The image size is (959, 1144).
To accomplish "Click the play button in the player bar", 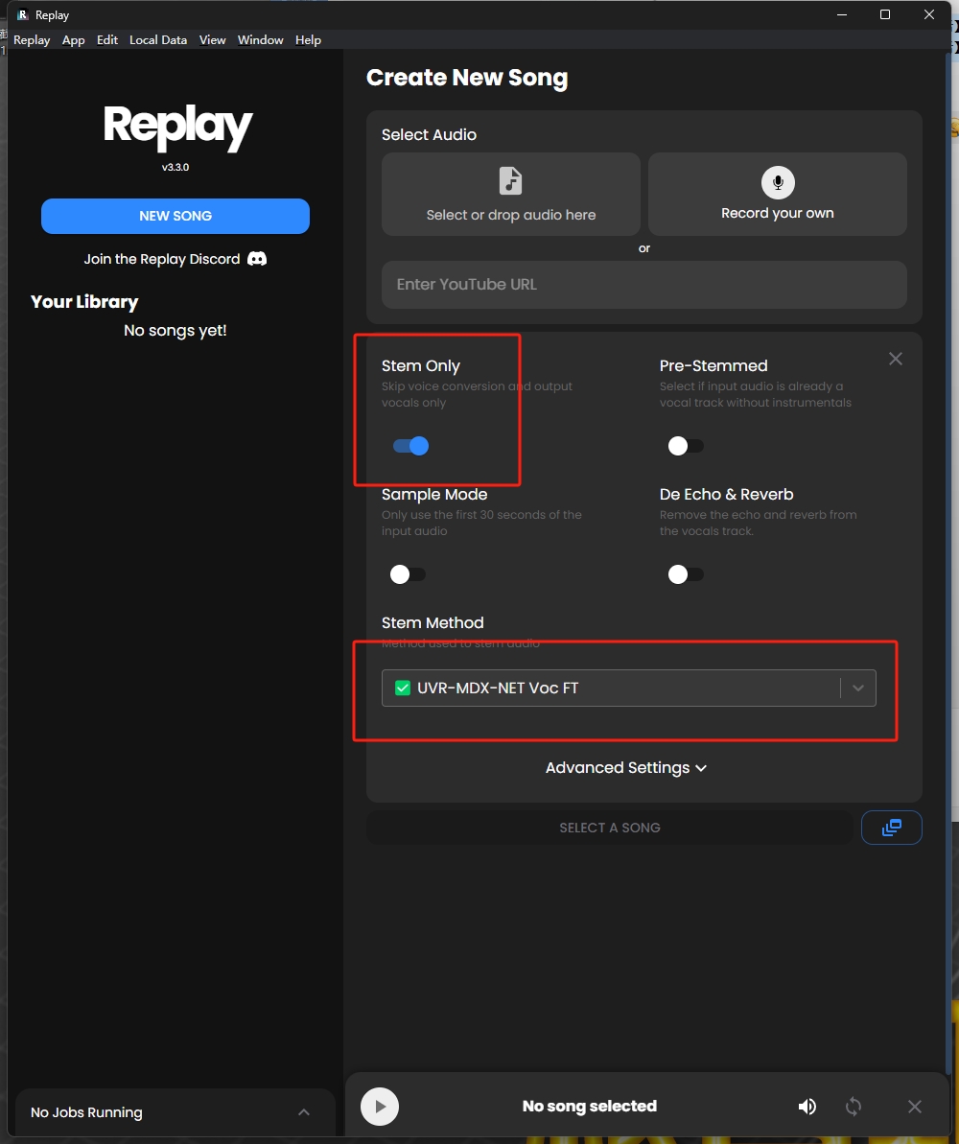I will (x=380, y=1106).
